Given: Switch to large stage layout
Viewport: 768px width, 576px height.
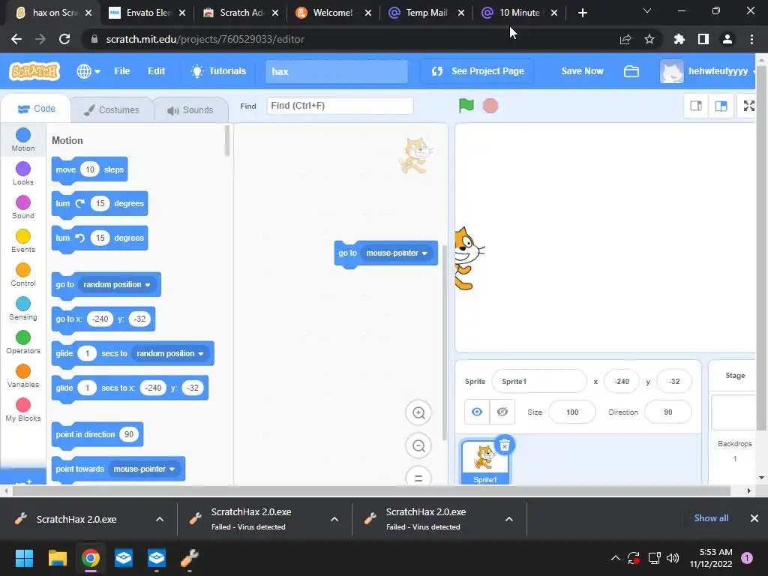Looking at the screenshot, I should coord(721,106).
